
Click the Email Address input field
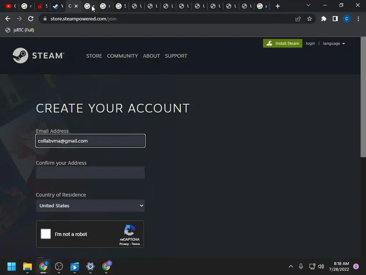[x=90, y=141]
